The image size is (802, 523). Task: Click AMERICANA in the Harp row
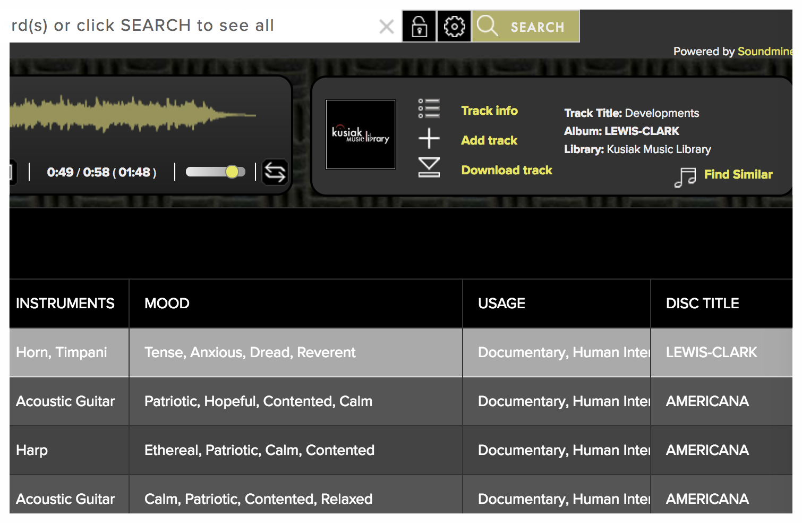(722, 450)
